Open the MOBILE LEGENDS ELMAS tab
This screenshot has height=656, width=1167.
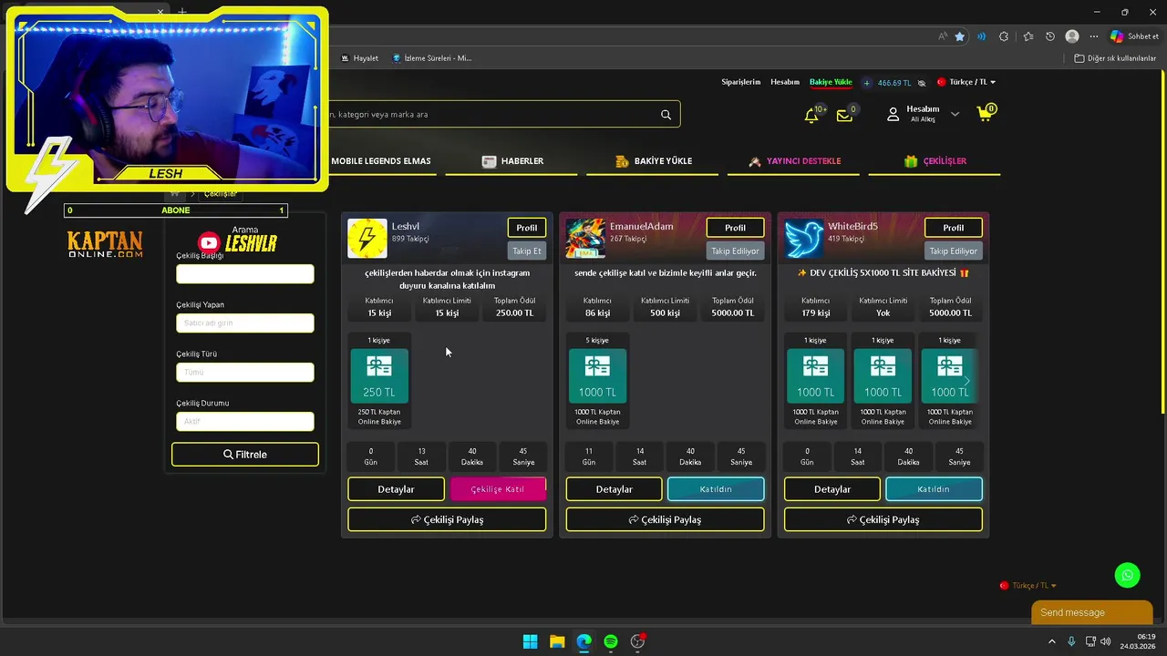point(381,161)
